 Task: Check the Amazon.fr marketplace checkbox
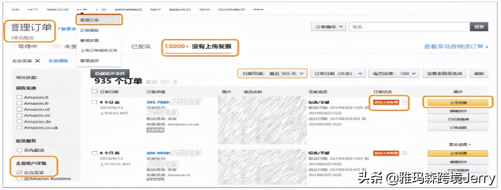tap(19, 103)
